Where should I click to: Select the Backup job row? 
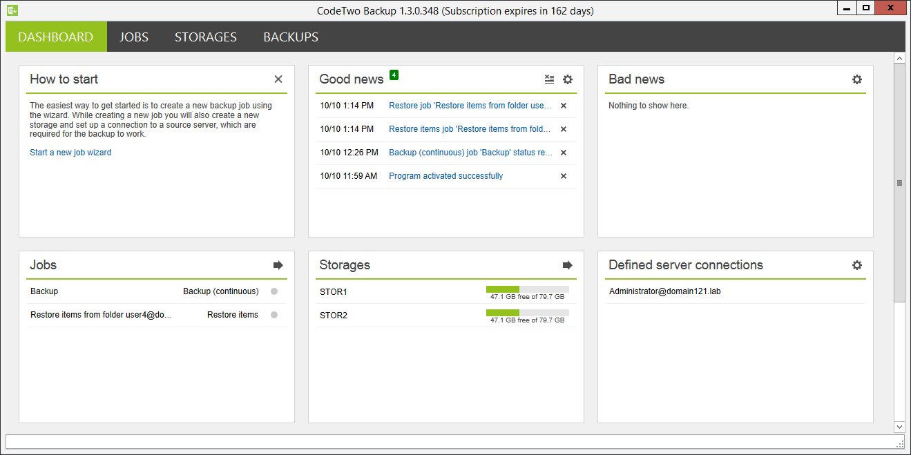[x=157, y=291]
